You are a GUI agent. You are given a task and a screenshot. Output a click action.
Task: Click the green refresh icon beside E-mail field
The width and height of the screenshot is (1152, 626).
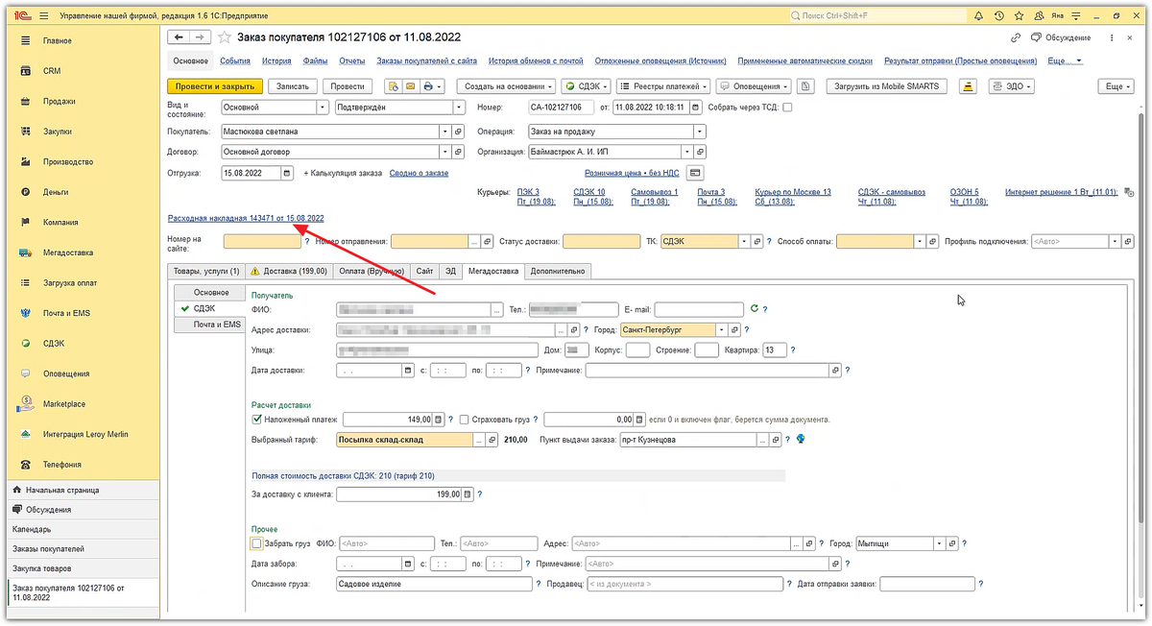click(x=754, y=309)
